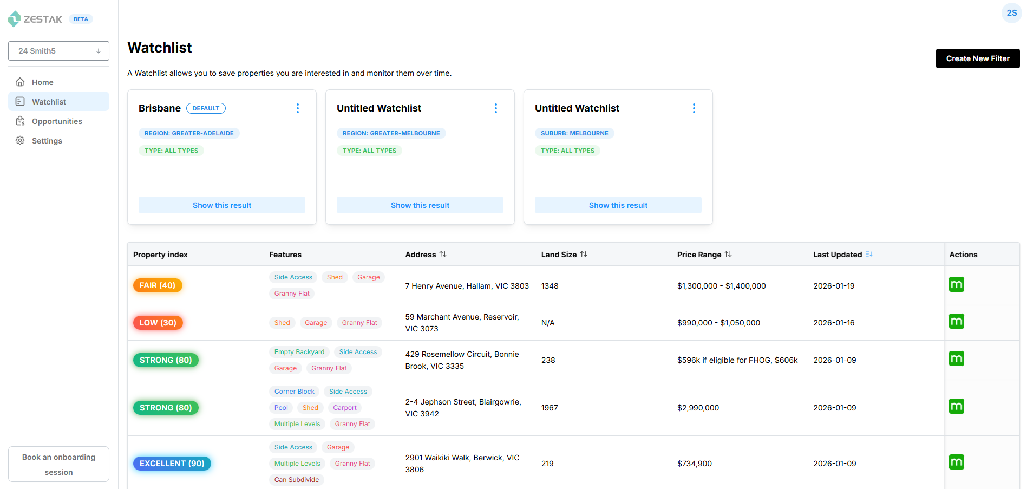
Task: Click green action icon for 7 Henry Avenue
Action: [956, 285]
